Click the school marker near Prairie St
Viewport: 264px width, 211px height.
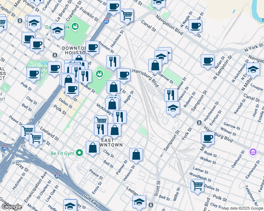[34, 24]
